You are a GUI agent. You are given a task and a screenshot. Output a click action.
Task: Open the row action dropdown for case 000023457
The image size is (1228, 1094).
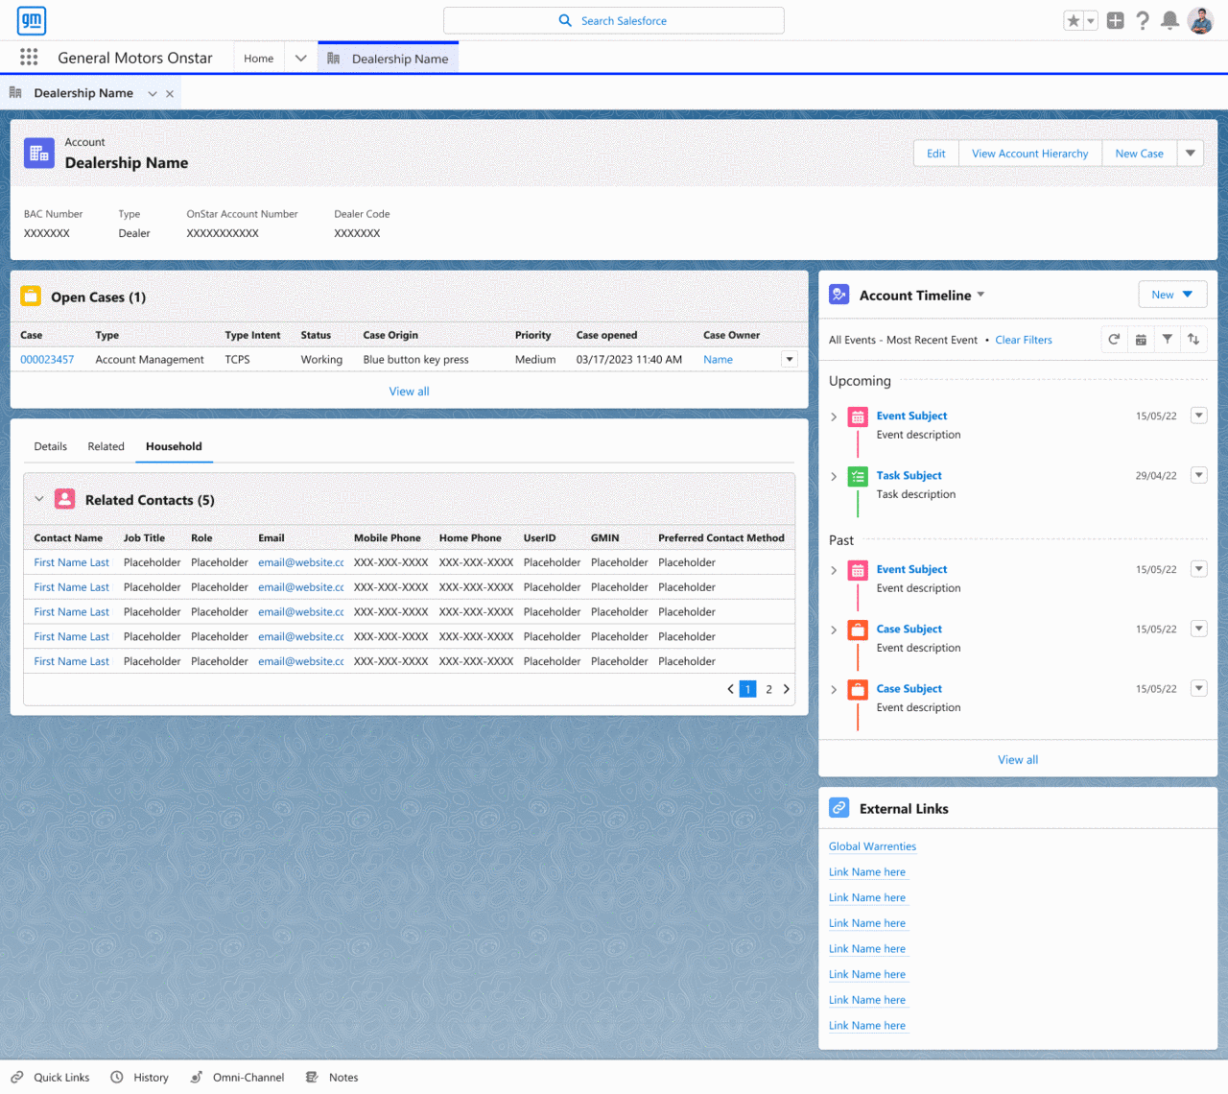click(790, 360)
